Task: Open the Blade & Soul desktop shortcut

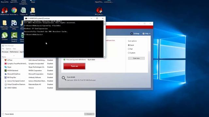Action: (x=5, y=11)
